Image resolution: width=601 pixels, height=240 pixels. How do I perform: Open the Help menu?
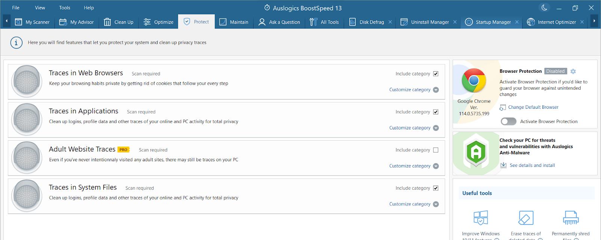89,7
